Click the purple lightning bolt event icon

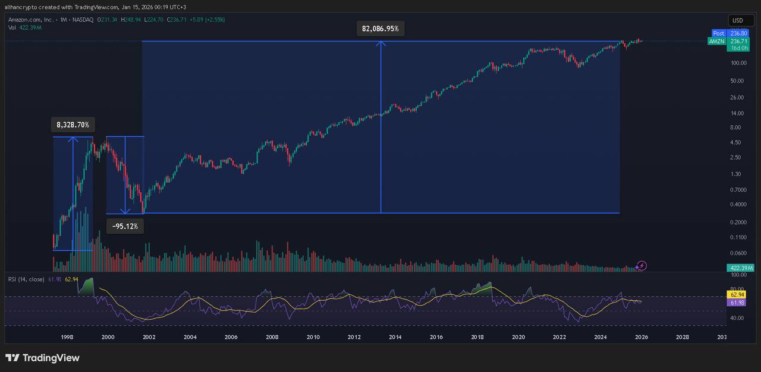(x=642, y=265)
